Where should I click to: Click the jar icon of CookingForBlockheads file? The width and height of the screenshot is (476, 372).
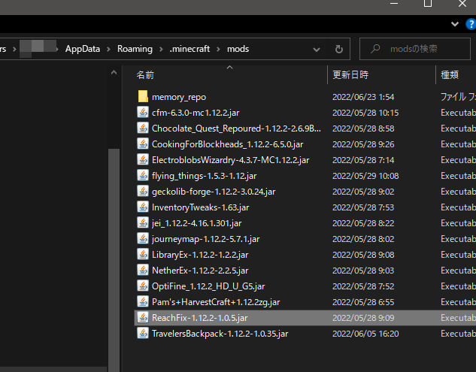tap(143, 144)
